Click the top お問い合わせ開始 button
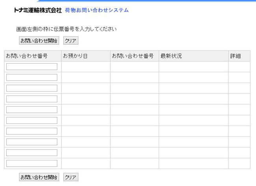This screenshot has width=256, height=186. (39, 41)
